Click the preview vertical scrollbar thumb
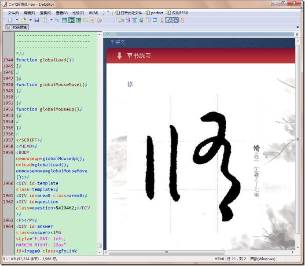305x266 pixels. point(298,139)
